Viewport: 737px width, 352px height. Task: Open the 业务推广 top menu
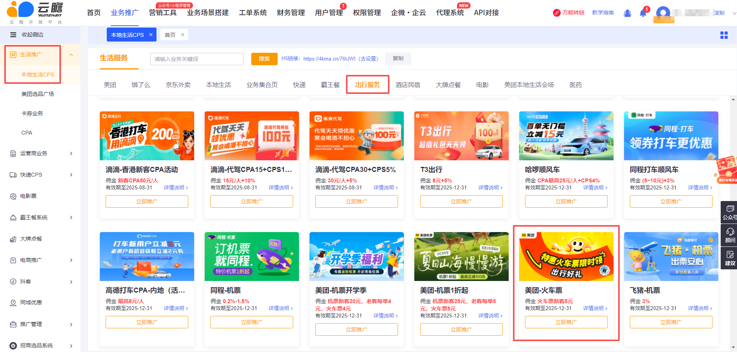click(125, 13)
